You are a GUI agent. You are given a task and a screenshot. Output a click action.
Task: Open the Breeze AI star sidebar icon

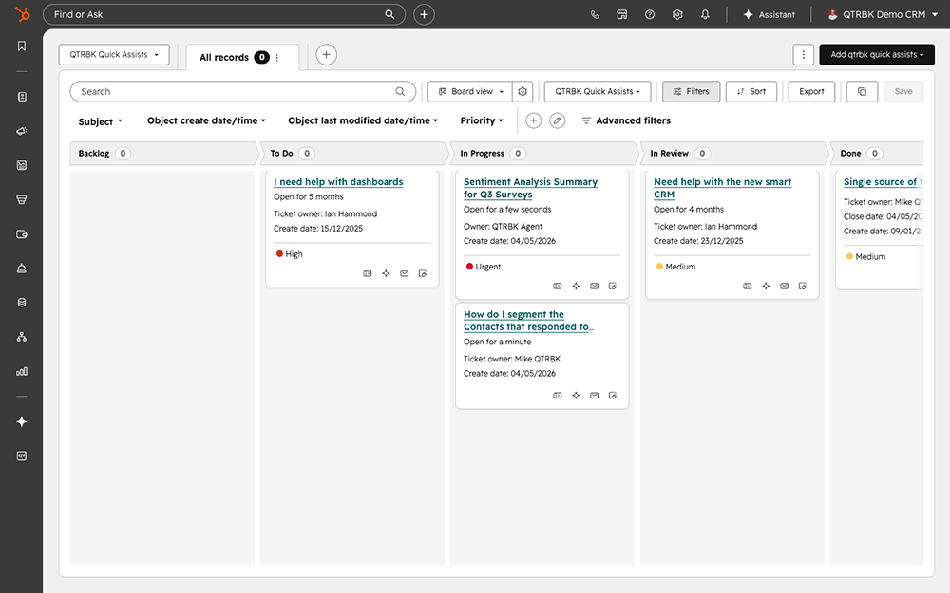pyautogui.click(x=22, y=422)
